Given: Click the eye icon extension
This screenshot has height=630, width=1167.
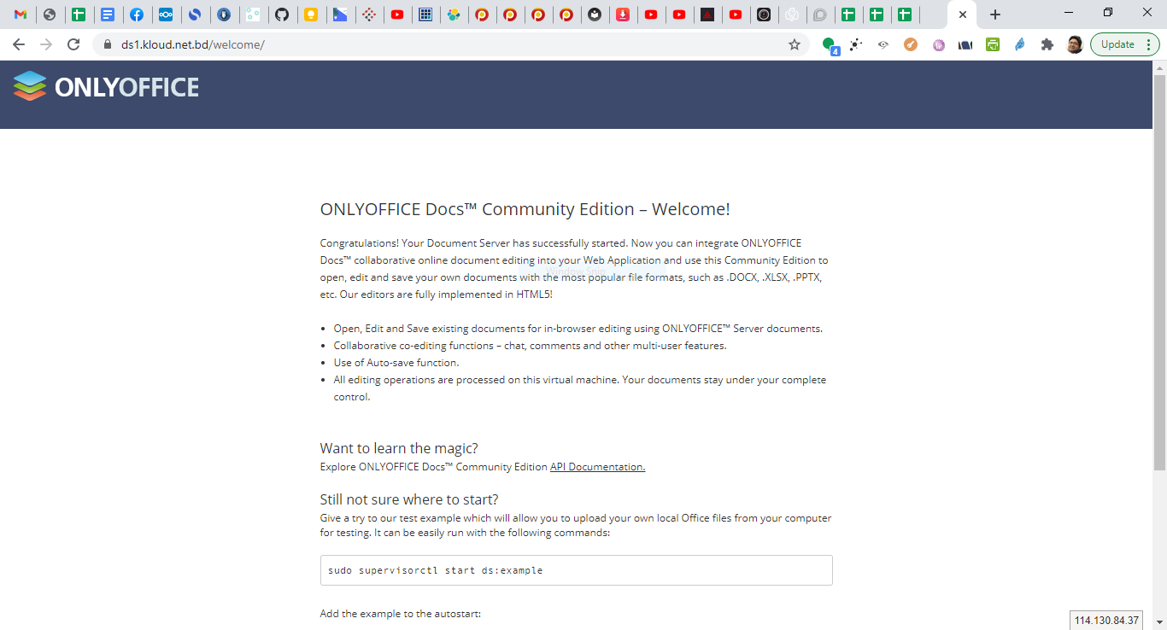Looking at the screenshot, I should pyautogui.click(x=883, y=44).
